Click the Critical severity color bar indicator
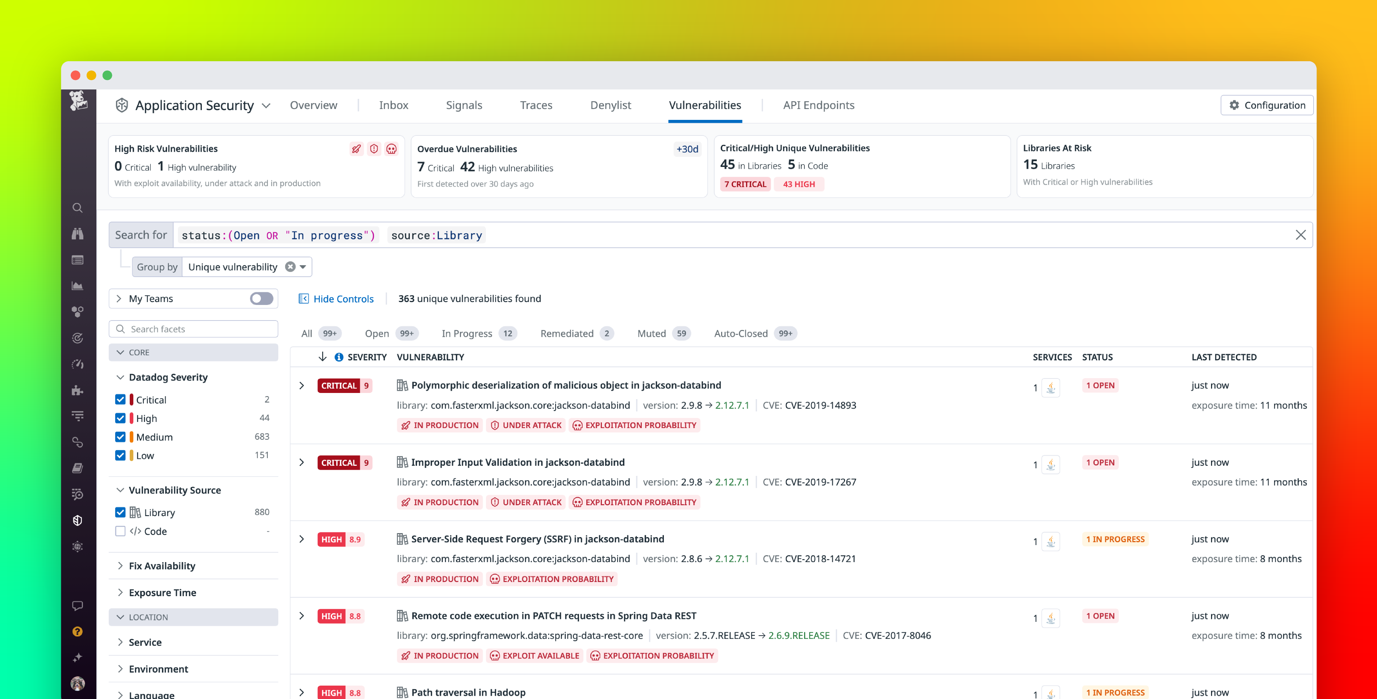The width and height of the screenshot is (1377, 699). [132, 399]
